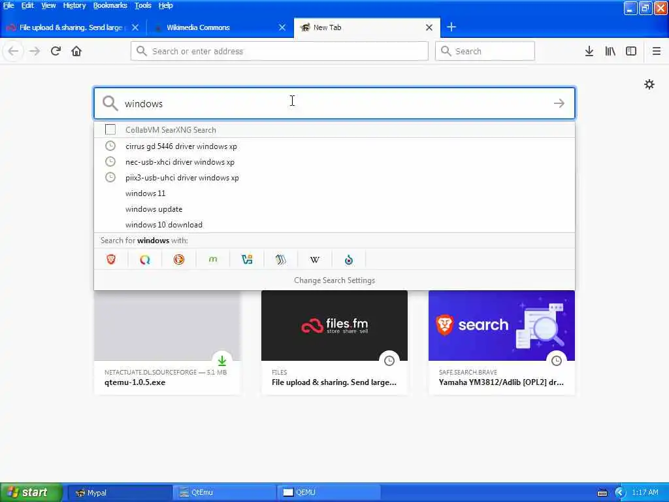Open the hamburger application menu

(x=656, y=51)
